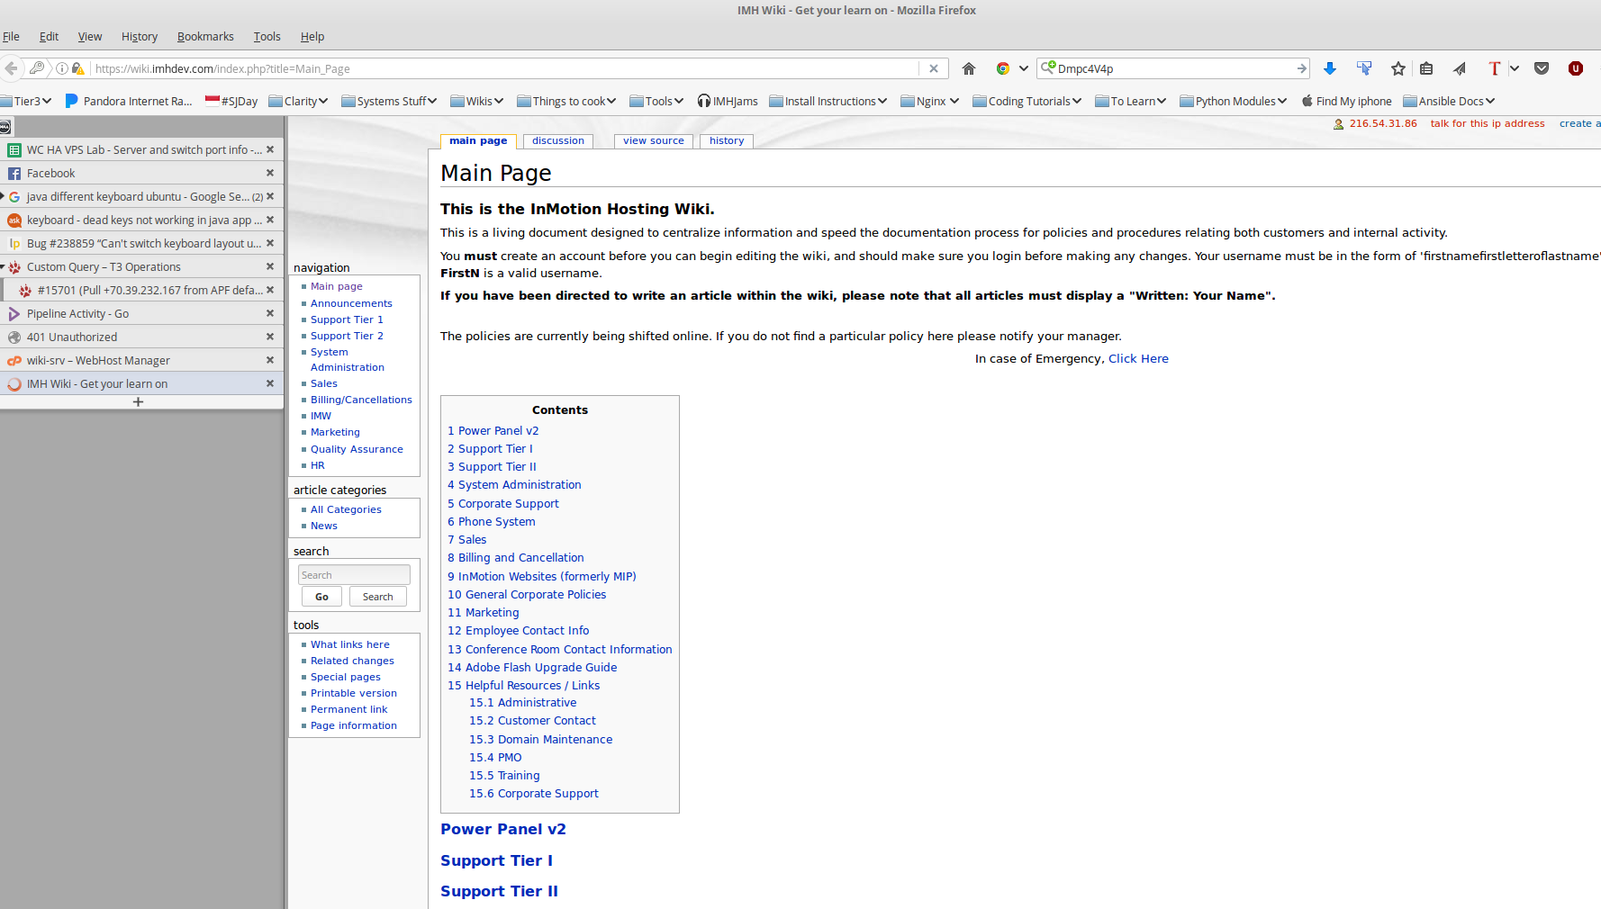Switch to the discussion tab
Image resolution: width=1601 pixels, height=909 pixels.
tap(557, 140)
